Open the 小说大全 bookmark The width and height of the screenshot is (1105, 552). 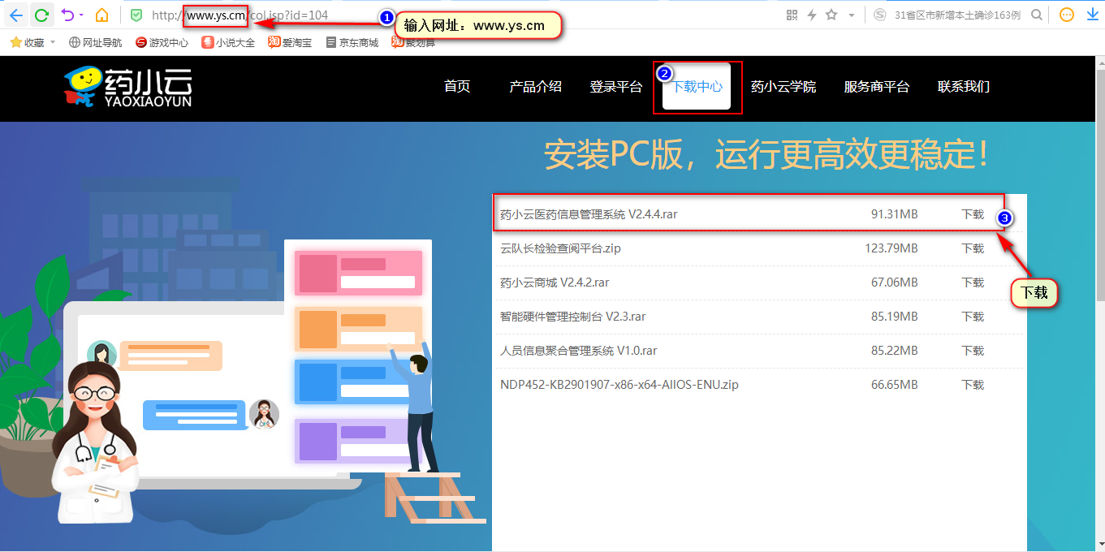229,42
